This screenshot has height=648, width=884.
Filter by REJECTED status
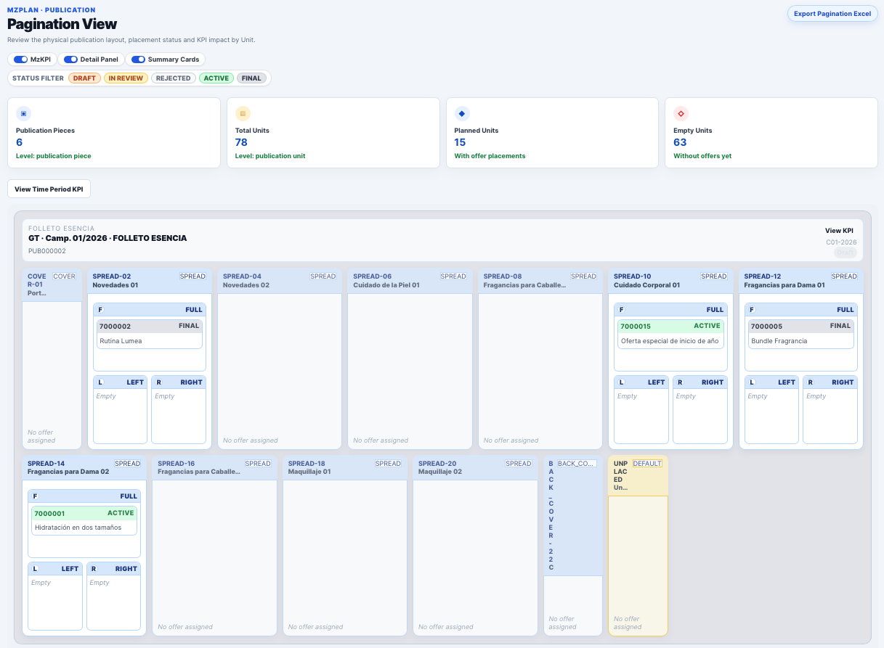click(174, 78)
